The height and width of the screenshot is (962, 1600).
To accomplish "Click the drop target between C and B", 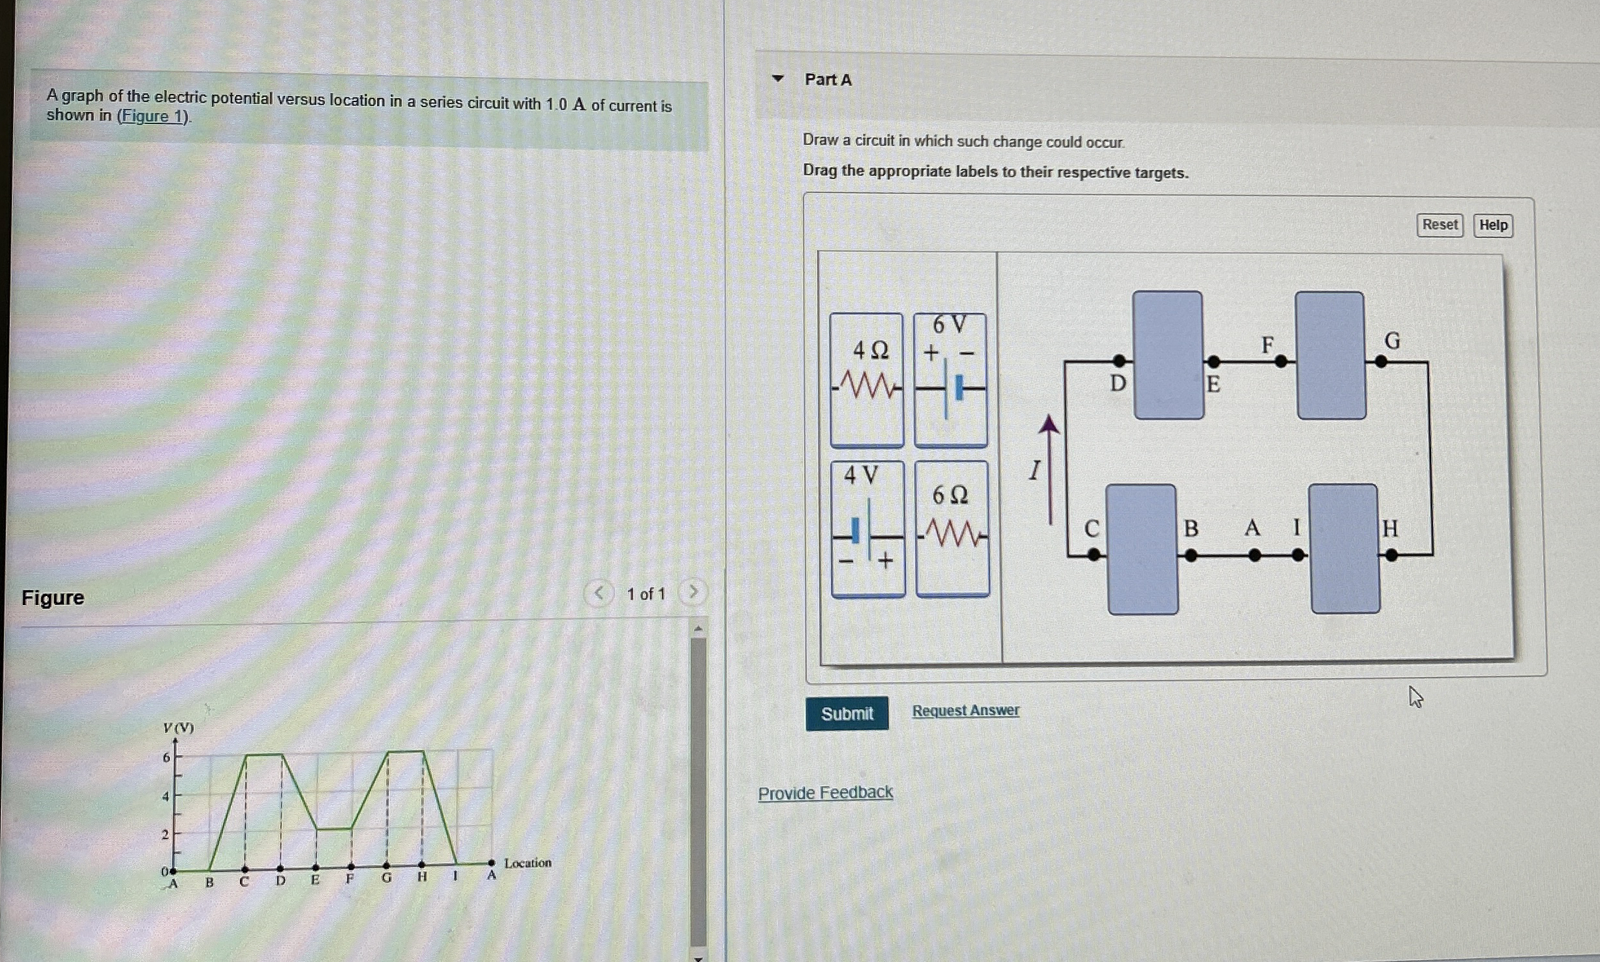I will point(1142,550).
